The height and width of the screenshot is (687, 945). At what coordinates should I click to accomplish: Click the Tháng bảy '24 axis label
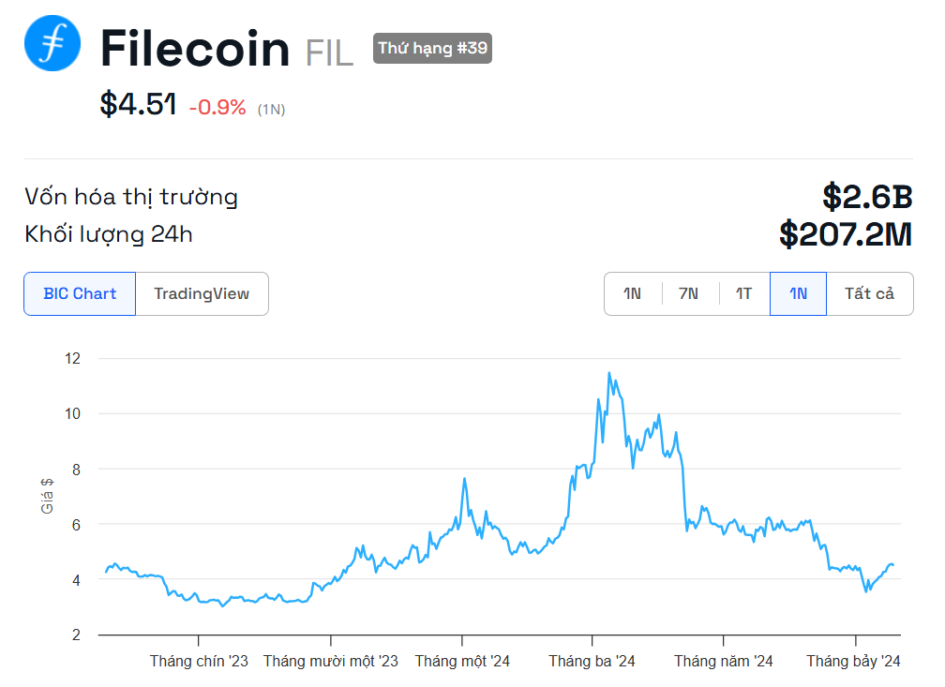tap(853, 661)
